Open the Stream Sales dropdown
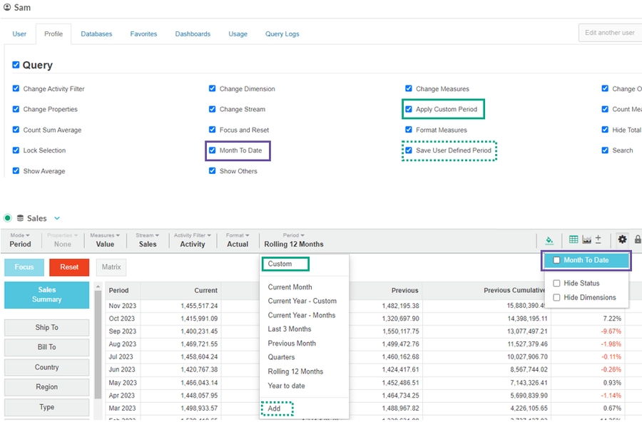Screen dimensions: 642x422 coord(148,240)
